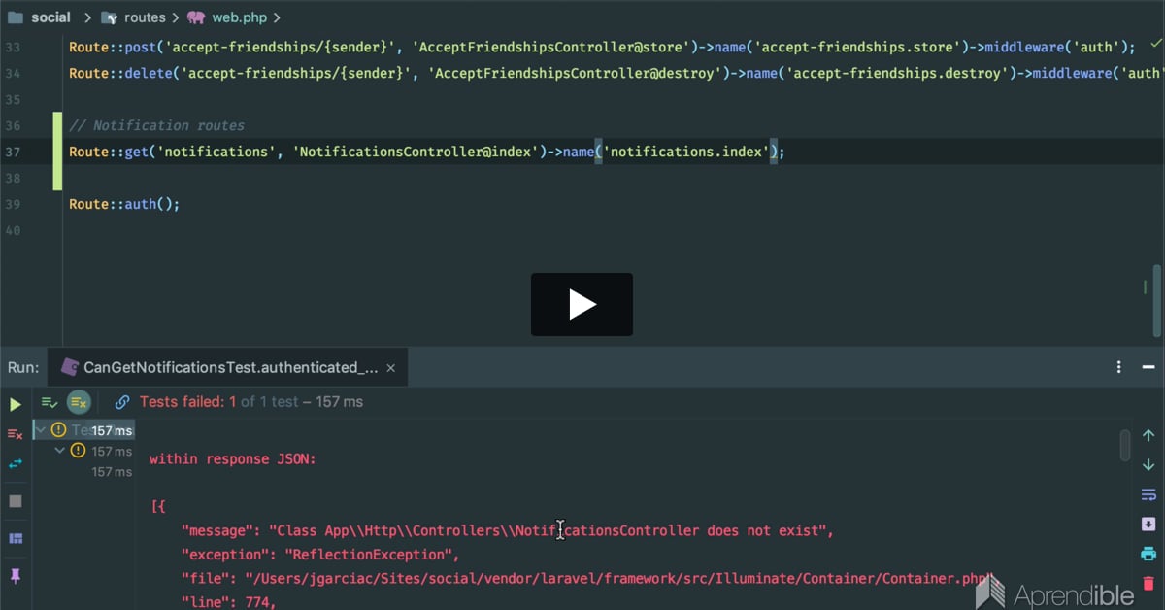Click line number 37 in the gutter
1165x610 pixels.
pos(13,152)
